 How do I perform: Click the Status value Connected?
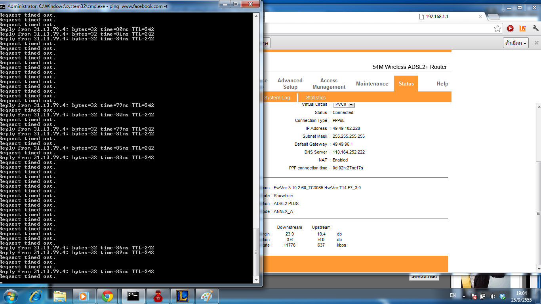(x=343, y=112)
